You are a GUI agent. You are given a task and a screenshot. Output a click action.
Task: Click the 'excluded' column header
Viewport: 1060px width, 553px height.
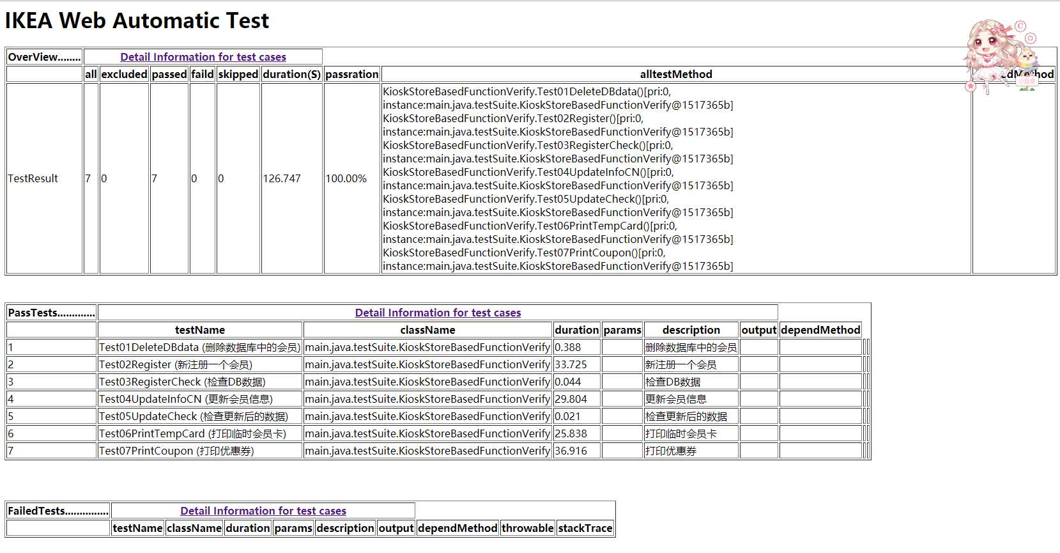pyautogui.click(x=124, y=74)
